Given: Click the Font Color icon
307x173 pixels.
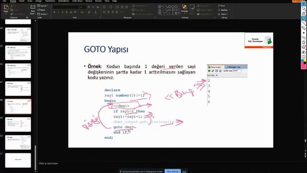Looking at the screenshot, I should pyautogui.click(x=95, y=12).
